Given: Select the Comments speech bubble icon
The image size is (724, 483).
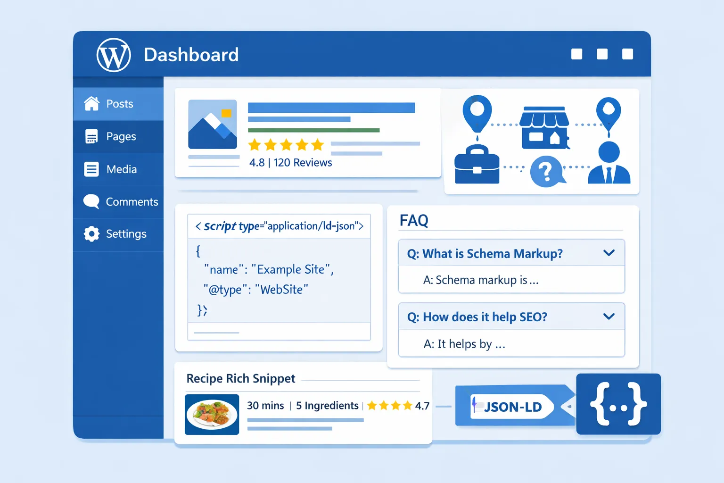Looking at the screenshot, I should 91,201.
